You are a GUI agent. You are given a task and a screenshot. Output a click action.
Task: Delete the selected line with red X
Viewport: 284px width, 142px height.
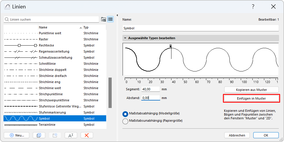(86, 135)
